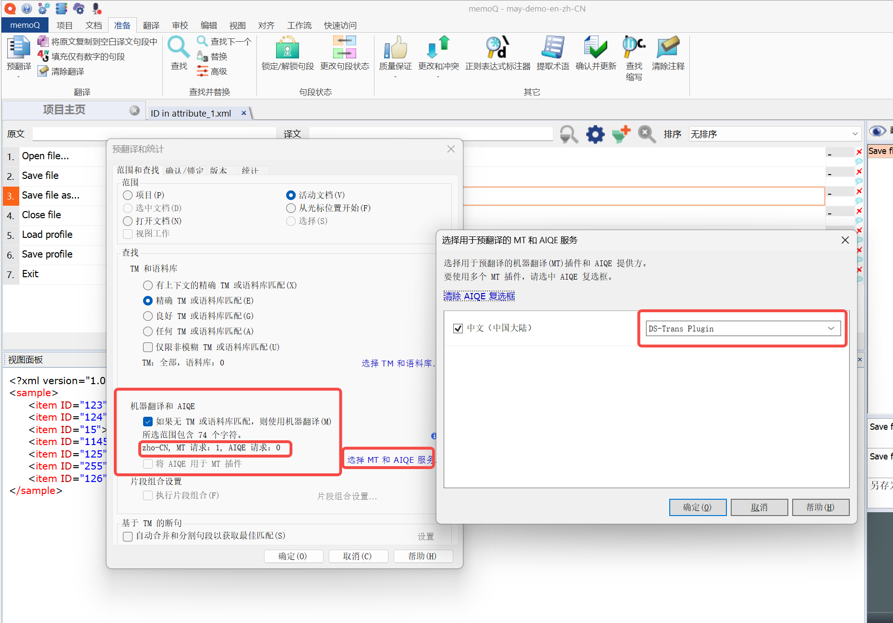Switch to Statistics (统计) tab in dialog
The image size is (893, 623).
tap(250, 170)
